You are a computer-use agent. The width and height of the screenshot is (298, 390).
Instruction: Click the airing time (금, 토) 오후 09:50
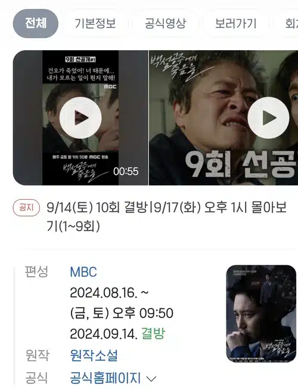[122, 313]
